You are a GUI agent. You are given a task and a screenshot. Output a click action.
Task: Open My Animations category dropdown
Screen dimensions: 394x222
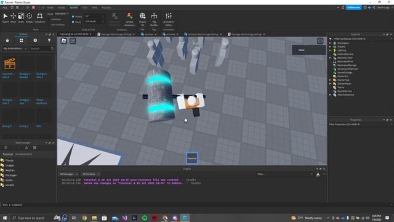tap(15, 48)
